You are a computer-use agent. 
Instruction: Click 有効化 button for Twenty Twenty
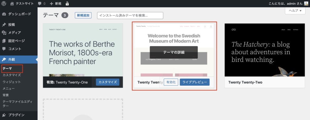pyautogui.click(x=171, y=82)
